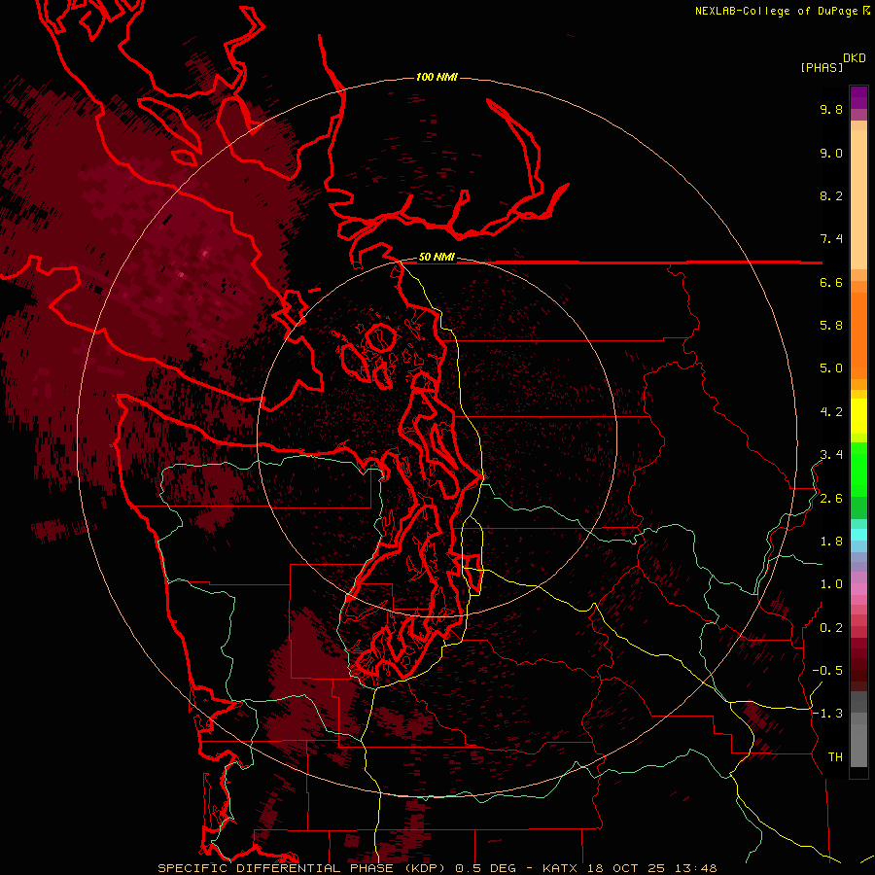Click the 5.0 legend value
The height and width of the screenshot is (875, 875).
(831, 368)
